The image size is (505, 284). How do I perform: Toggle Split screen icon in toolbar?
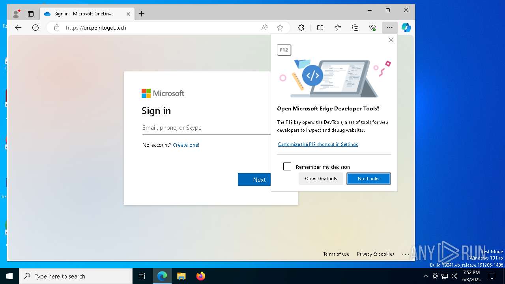point(320,28)
